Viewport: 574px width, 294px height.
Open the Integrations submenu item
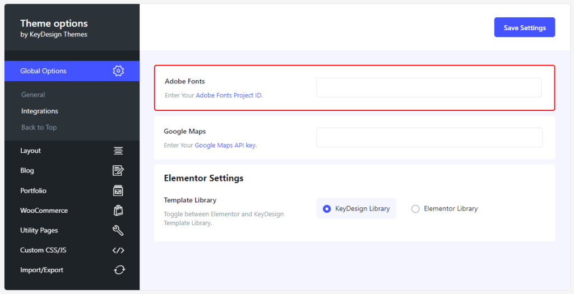pyautogui.click(x=40, y=111)
